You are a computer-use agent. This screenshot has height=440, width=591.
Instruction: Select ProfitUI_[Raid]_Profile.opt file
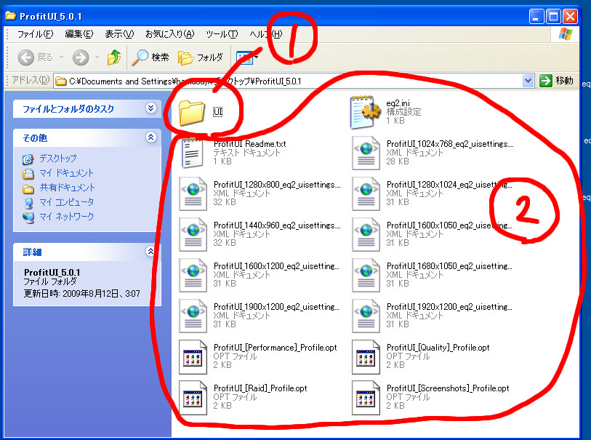click(x=243, y=397)
